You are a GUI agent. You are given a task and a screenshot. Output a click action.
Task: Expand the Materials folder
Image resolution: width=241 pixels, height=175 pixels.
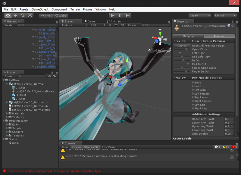coord(7,113)
